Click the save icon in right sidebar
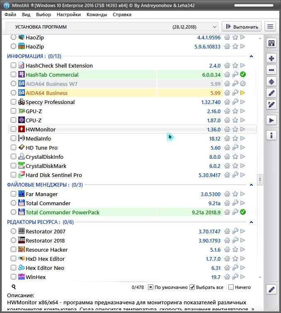This screenshot has height=313, width=281. tap(271, 44)
